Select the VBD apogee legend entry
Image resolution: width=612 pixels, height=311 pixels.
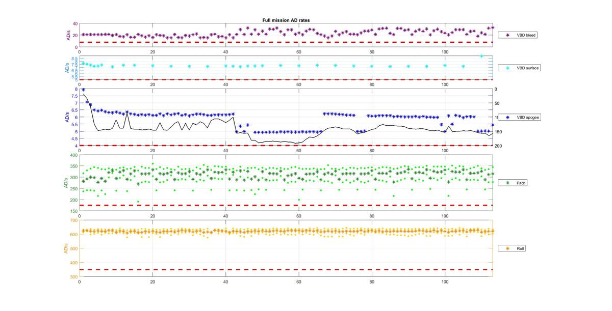519,117
